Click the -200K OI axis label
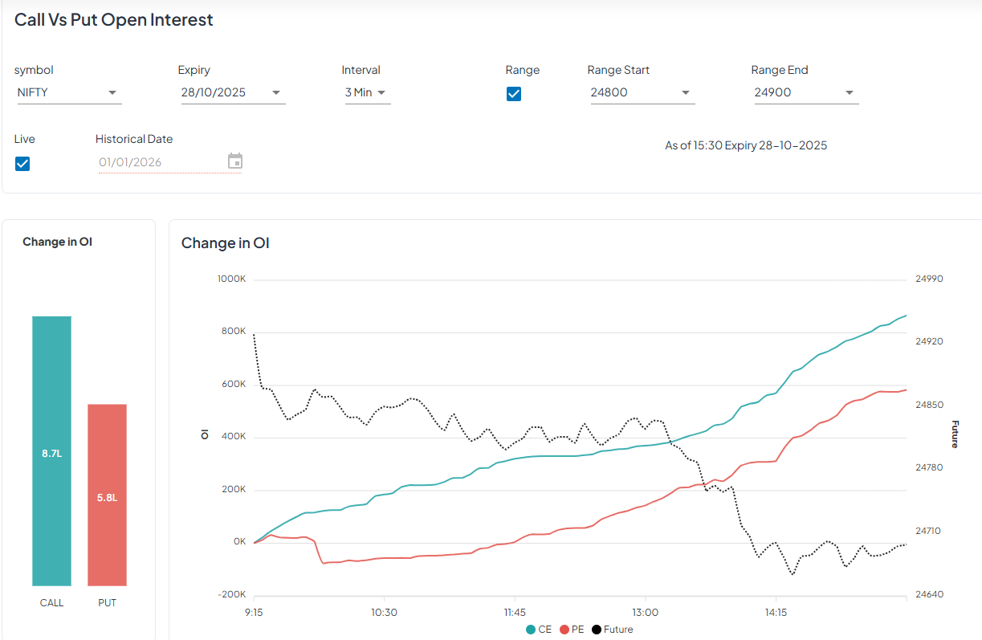 click(231, 595)
